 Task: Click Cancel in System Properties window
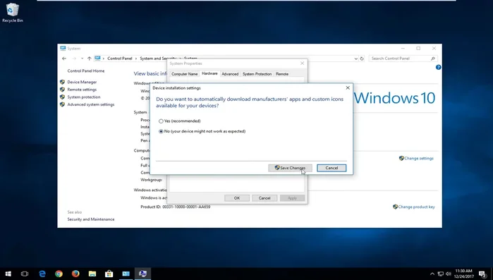tap(264, 198)
